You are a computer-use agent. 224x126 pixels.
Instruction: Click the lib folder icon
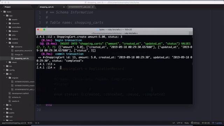click(7, 105)
